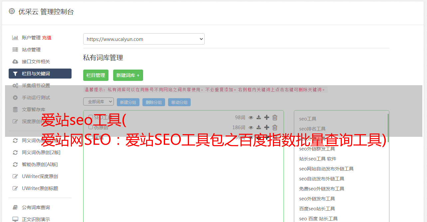Click the 新建分组 button
Screen dimensions: 427x222
tap(128, 102)
